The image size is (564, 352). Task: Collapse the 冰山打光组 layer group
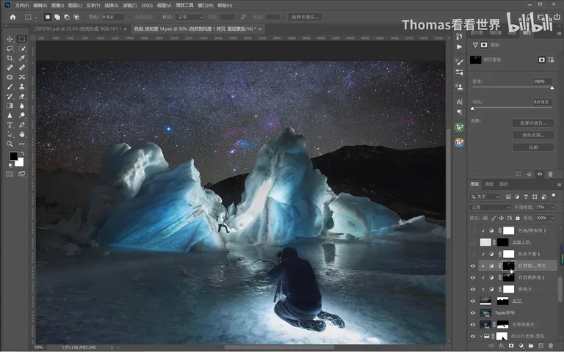[x=481, y=336]
